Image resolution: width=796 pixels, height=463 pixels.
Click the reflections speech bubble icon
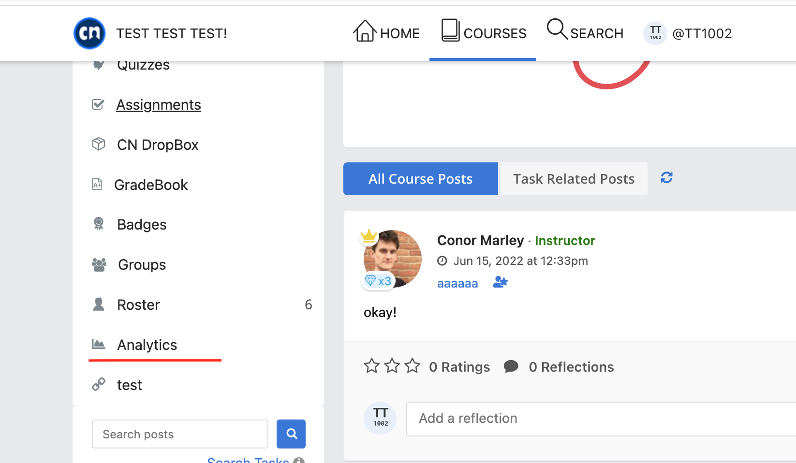(511, 366)
